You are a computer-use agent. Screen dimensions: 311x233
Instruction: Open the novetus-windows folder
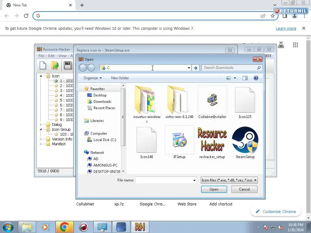click(147, 104)
